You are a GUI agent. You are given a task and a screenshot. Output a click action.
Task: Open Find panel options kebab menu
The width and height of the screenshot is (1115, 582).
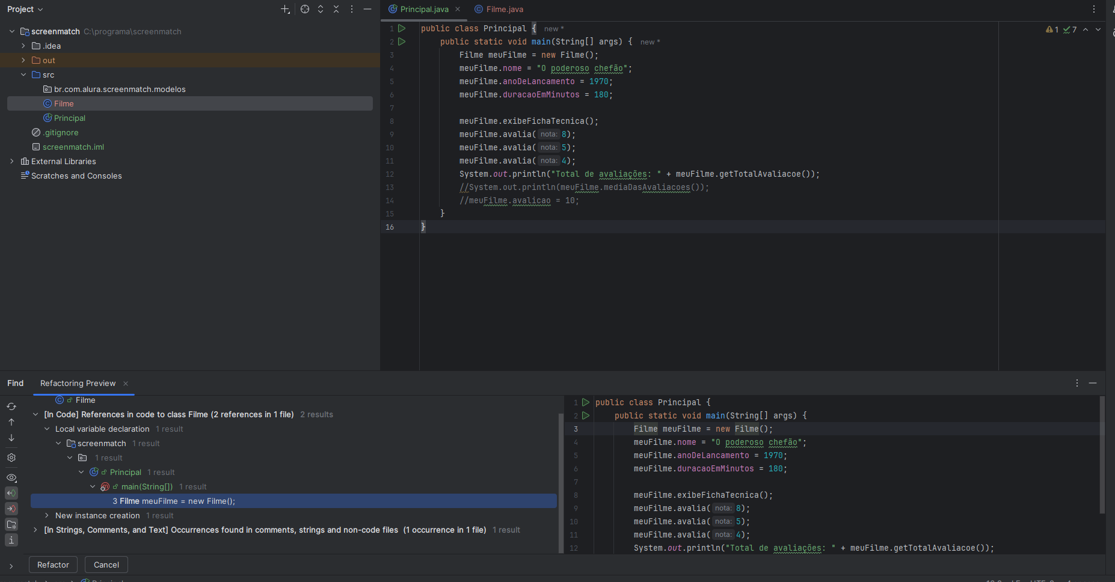tap(1077, 383)
